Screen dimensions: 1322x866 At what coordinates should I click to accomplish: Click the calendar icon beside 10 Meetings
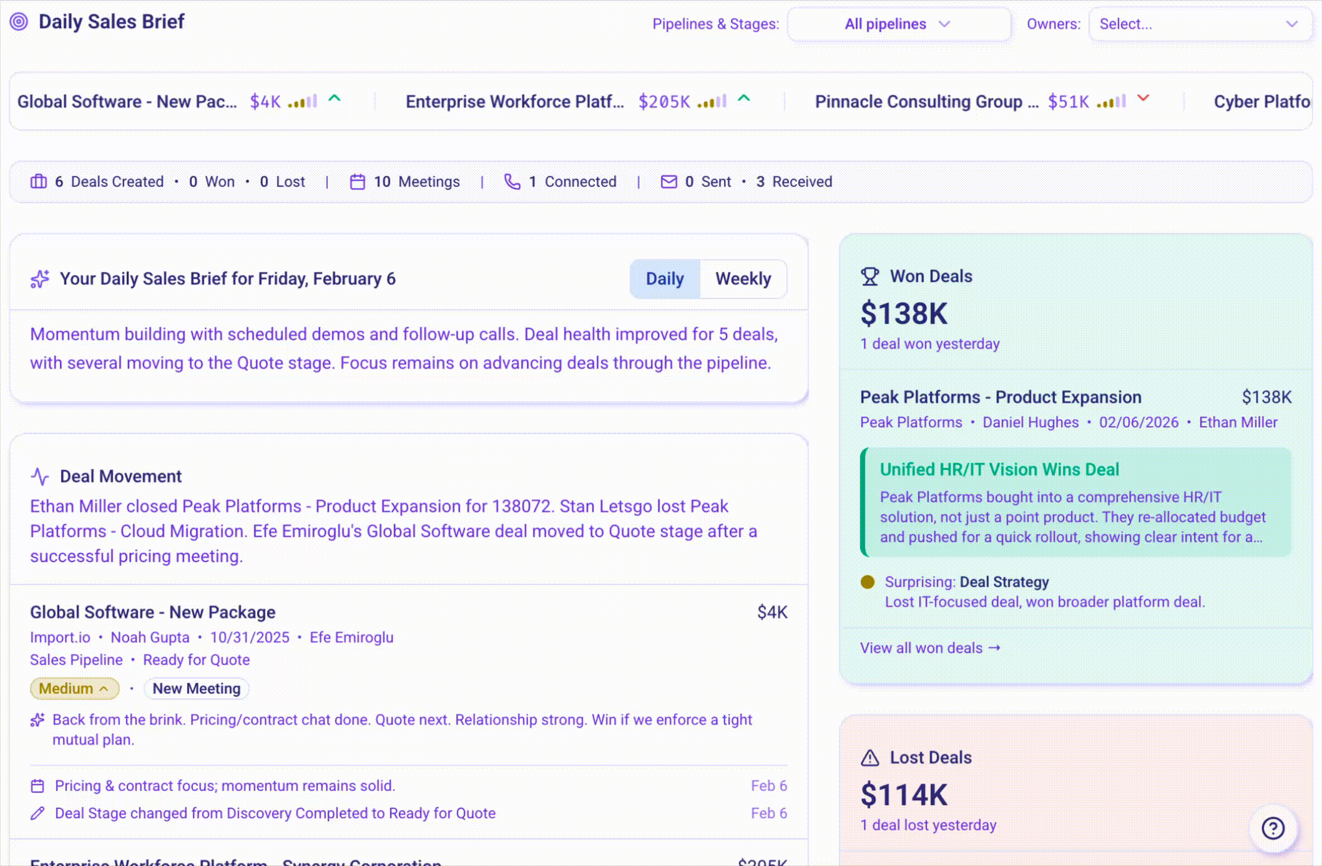click(358, 182)
